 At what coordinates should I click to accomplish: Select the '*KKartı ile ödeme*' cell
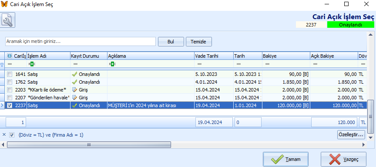click(x=48, y=90)
